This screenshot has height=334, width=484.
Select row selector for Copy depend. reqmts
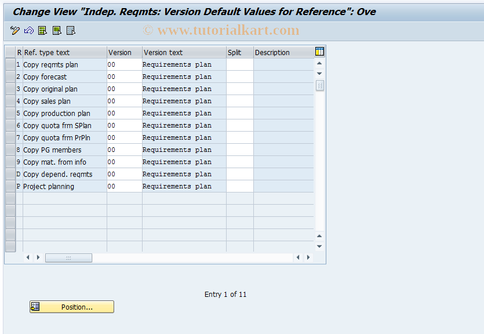click(x=10, y=174)
